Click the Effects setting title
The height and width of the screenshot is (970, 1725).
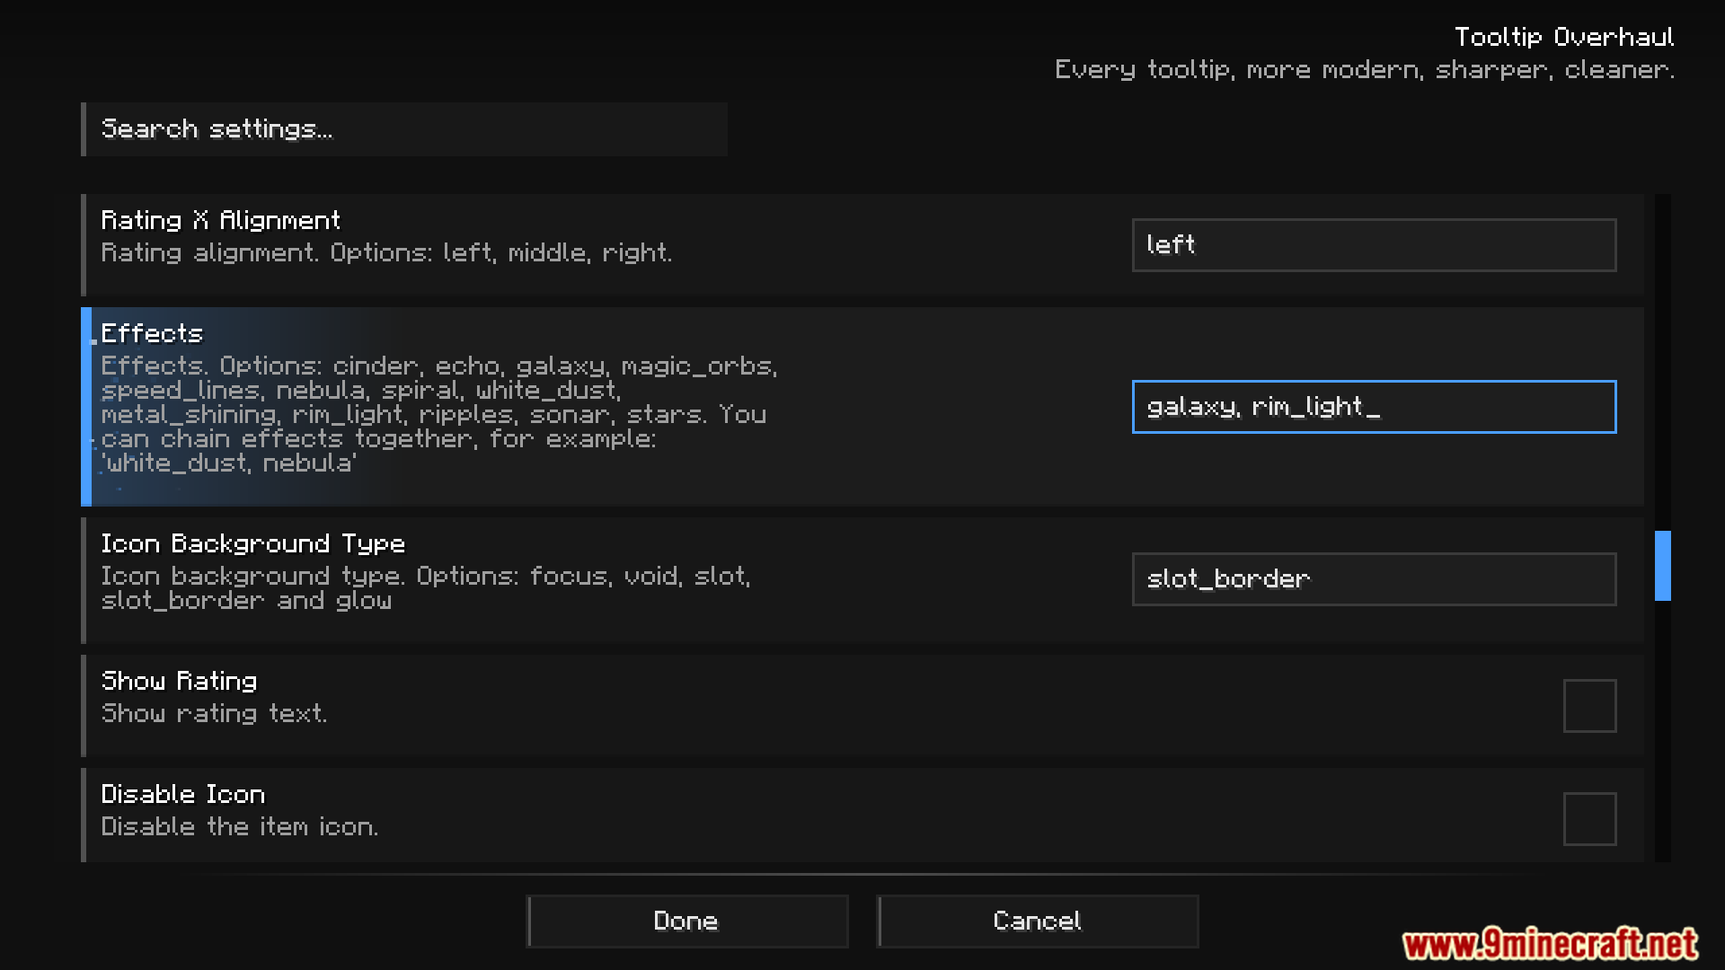click(152, 333)
